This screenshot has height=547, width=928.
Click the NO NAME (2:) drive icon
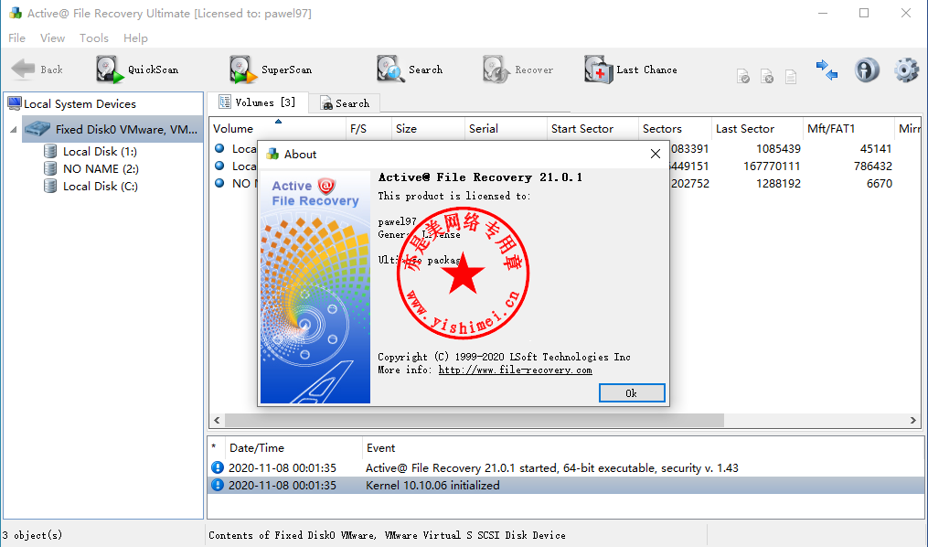(50, 168)
